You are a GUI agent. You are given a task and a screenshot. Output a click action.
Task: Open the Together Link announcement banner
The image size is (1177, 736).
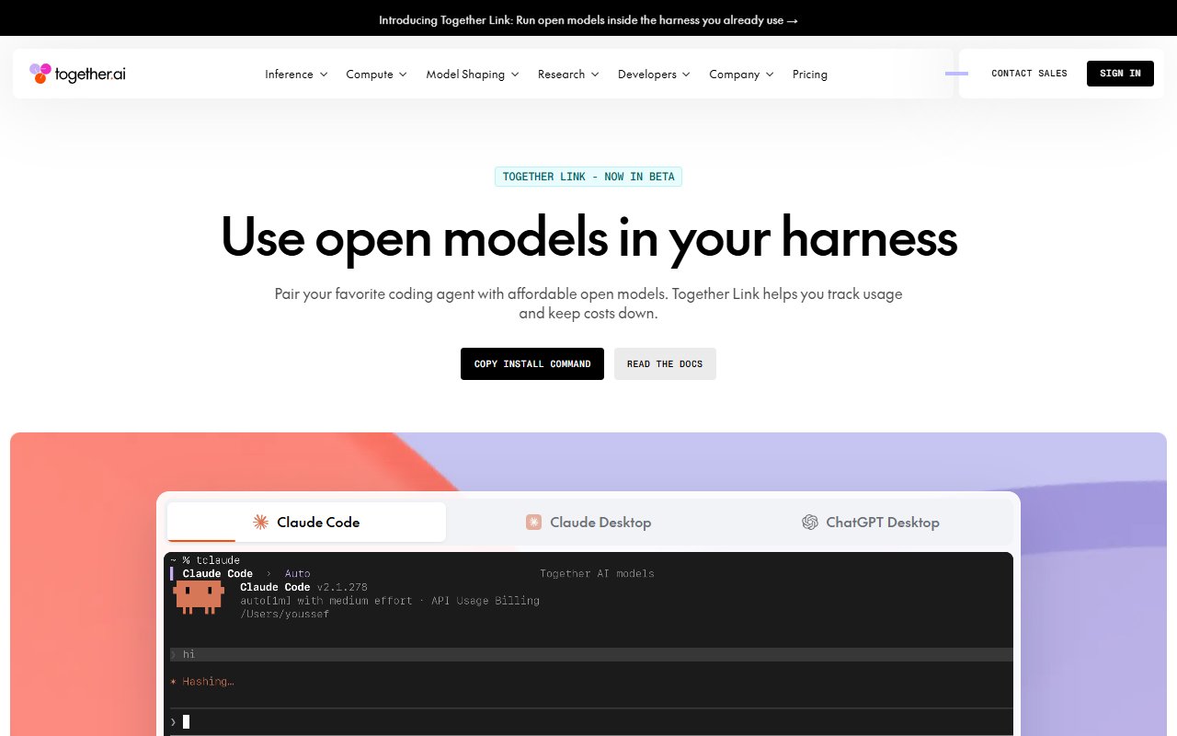pos(588,19)
